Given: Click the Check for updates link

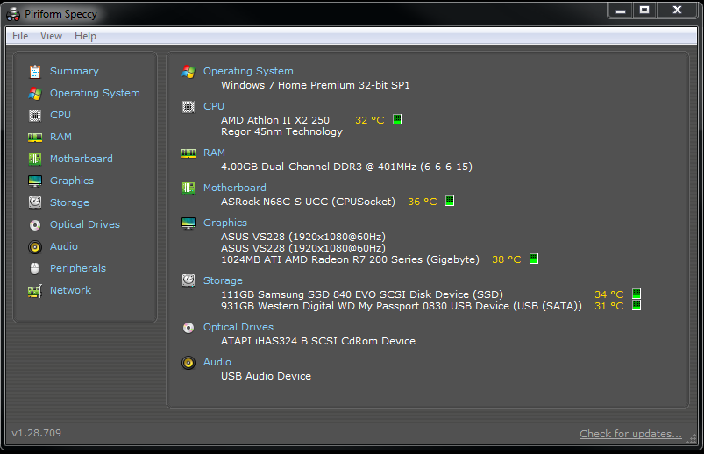Looking at the screenshot, I should tap(630, 434).
